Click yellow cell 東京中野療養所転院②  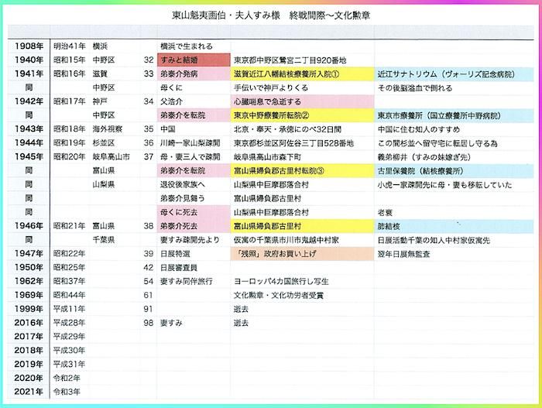pos(303,115)
